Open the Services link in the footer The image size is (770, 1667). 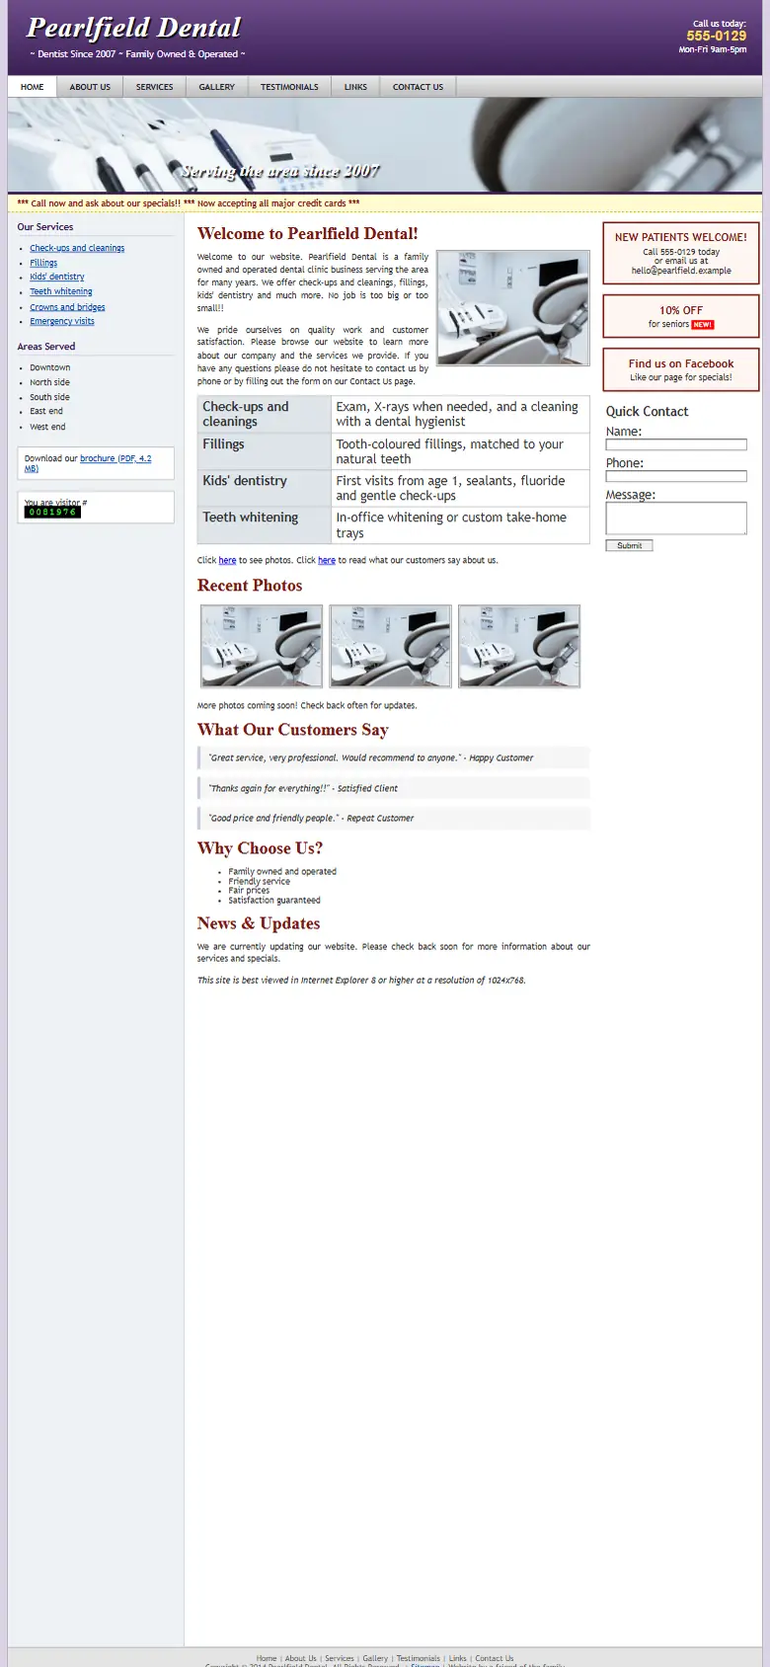coord(340,1658)
